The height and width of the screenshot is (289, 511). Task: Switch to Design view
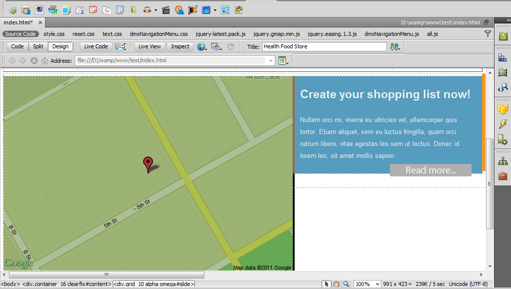tap(61, 47)
